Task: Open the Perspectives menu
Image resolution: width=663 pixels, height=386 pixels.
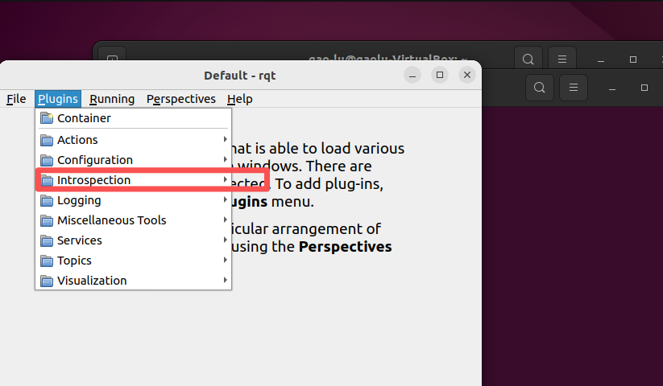Action: [x=181, y=99]
